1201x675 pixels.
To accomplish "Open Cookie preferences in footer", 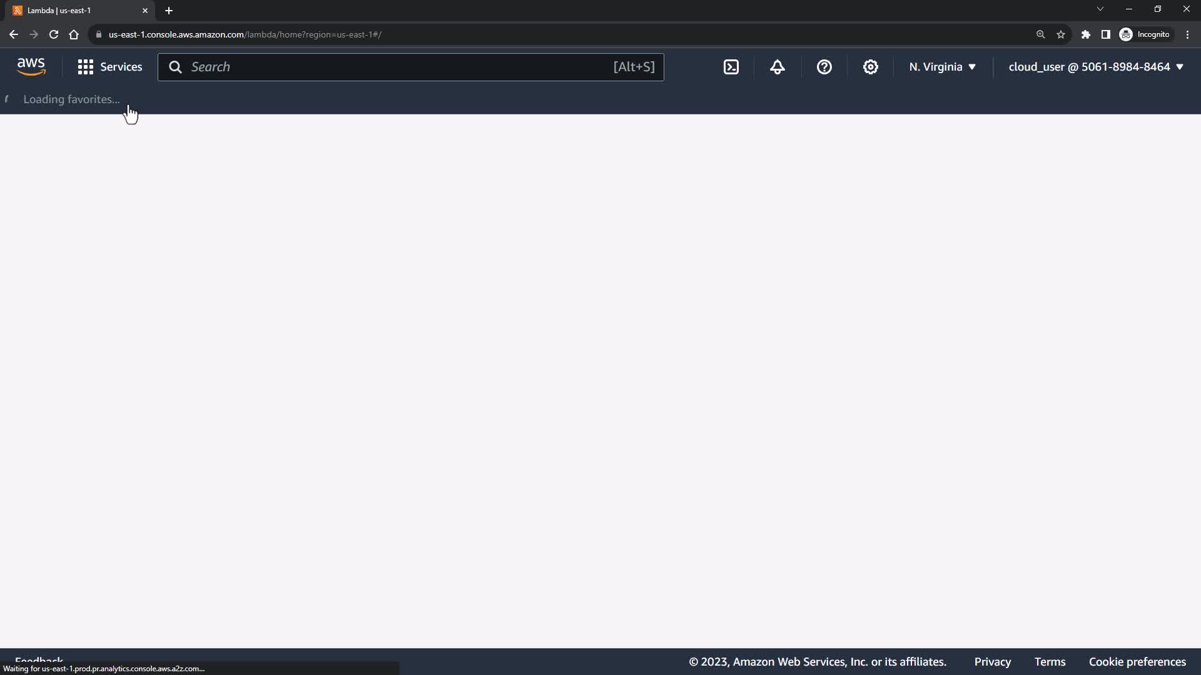I will [x=1137, y=662].
